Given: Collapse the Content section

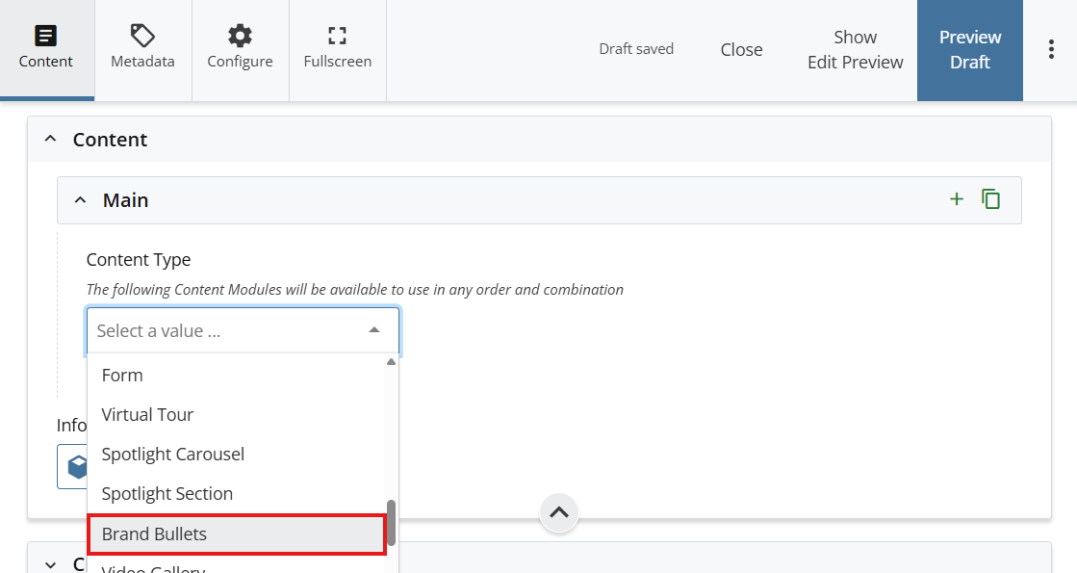Looking at the screenshot, I should click(51, 140).
